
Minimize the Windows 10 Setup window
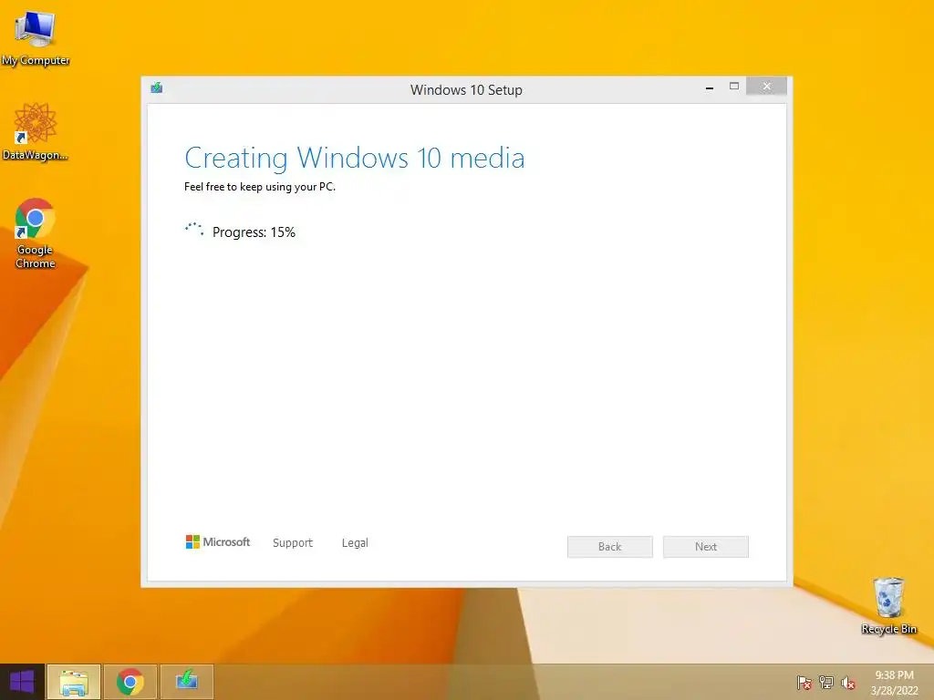(x=710, y=87)
